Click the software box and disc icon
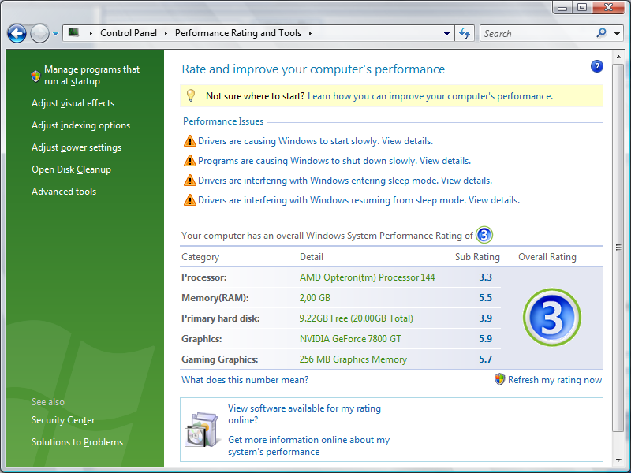Image resolution: width=631 pixels, height=473 pixels. (x=201, y=430)
